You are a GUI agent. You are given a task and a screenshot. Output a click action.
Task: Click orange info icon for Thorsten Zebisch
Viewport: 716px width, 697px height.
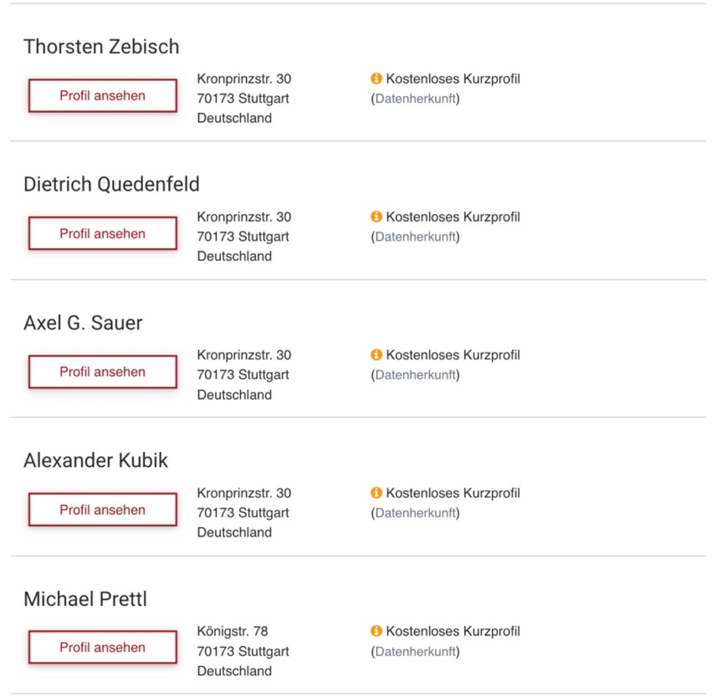(376, 78)
